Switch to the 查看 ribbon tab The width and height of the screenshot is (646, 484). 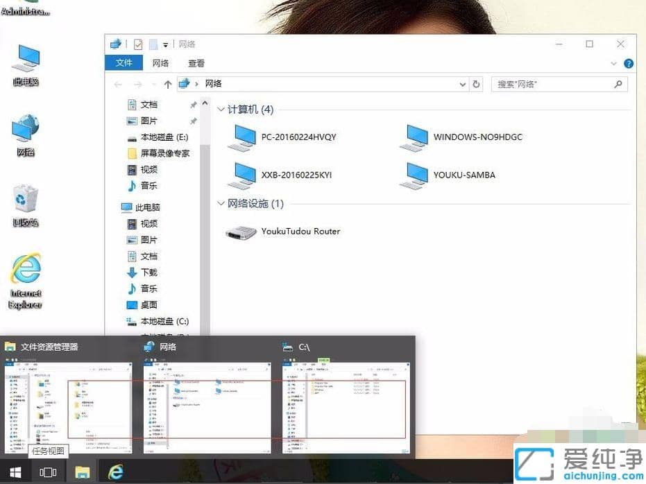[x=195, y=62]
